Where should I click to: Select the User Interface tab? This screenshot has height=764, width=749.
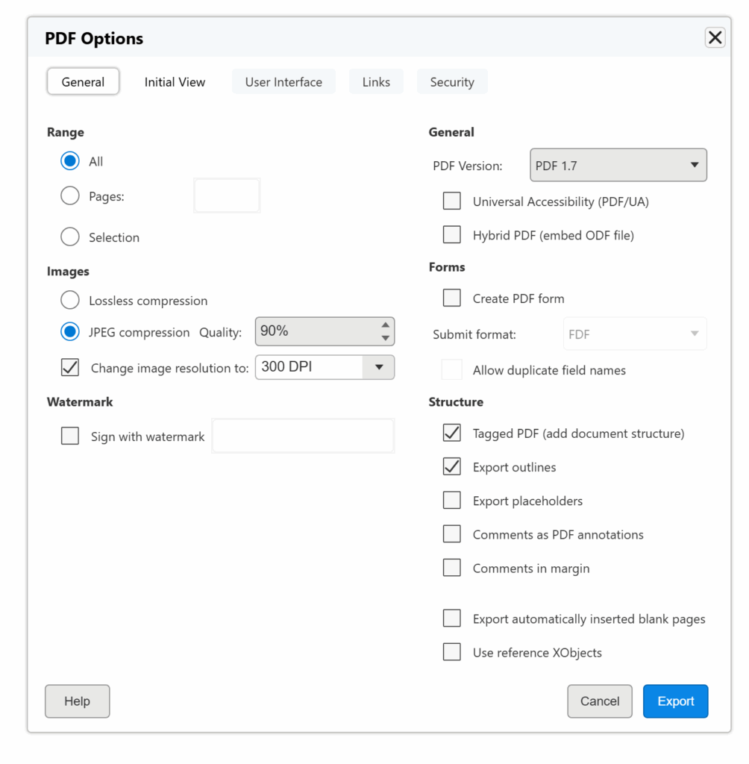(283, 82)
